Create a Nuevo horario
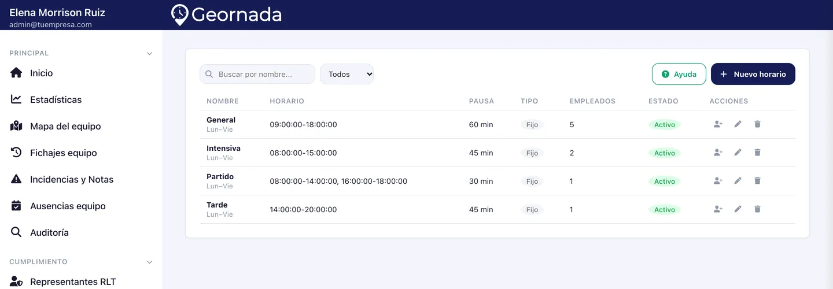The height and width of the screenshot is (289, 833). pos(753,74)
